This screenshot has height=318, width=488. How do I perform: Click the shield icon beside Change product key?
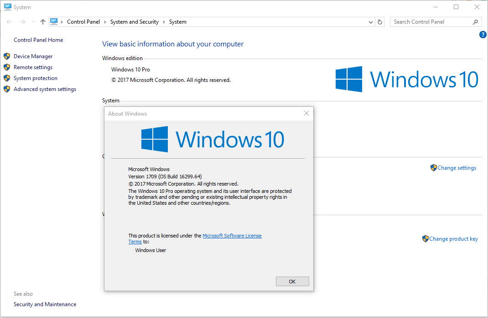tap(425, 238)
